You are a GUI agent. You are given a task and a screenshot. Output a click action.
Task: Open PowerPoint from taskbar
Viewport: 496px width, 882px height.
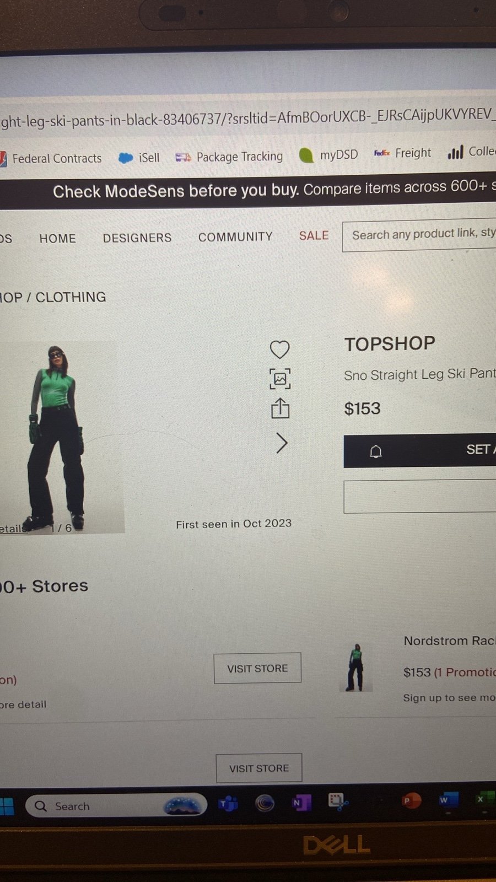coord(411,800)
